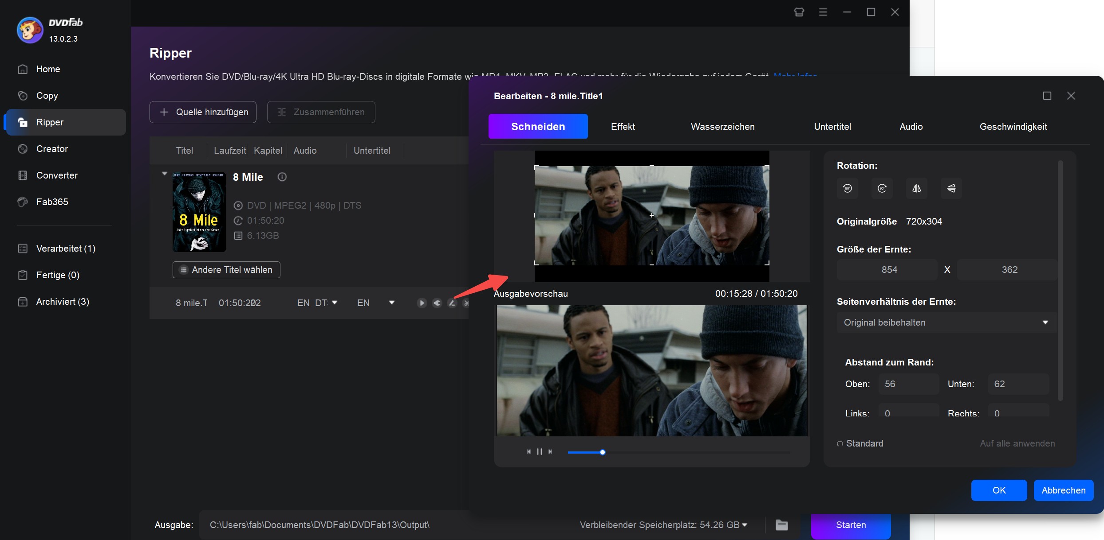Click the top-left crop handle
The image size is (1104, 540).
pyautogui.click(x=536, y=167)
